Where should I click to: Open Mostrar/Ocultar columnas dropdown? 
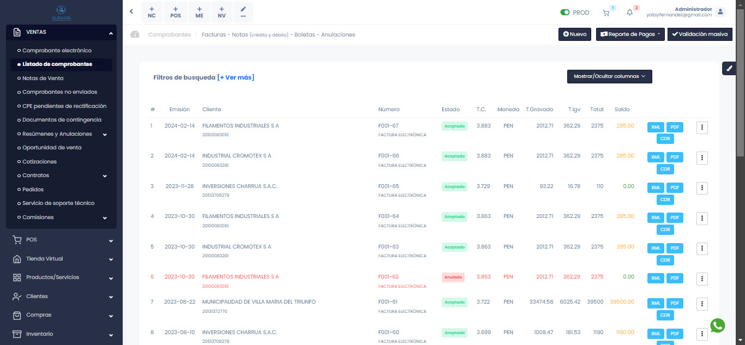pos(609,76)
